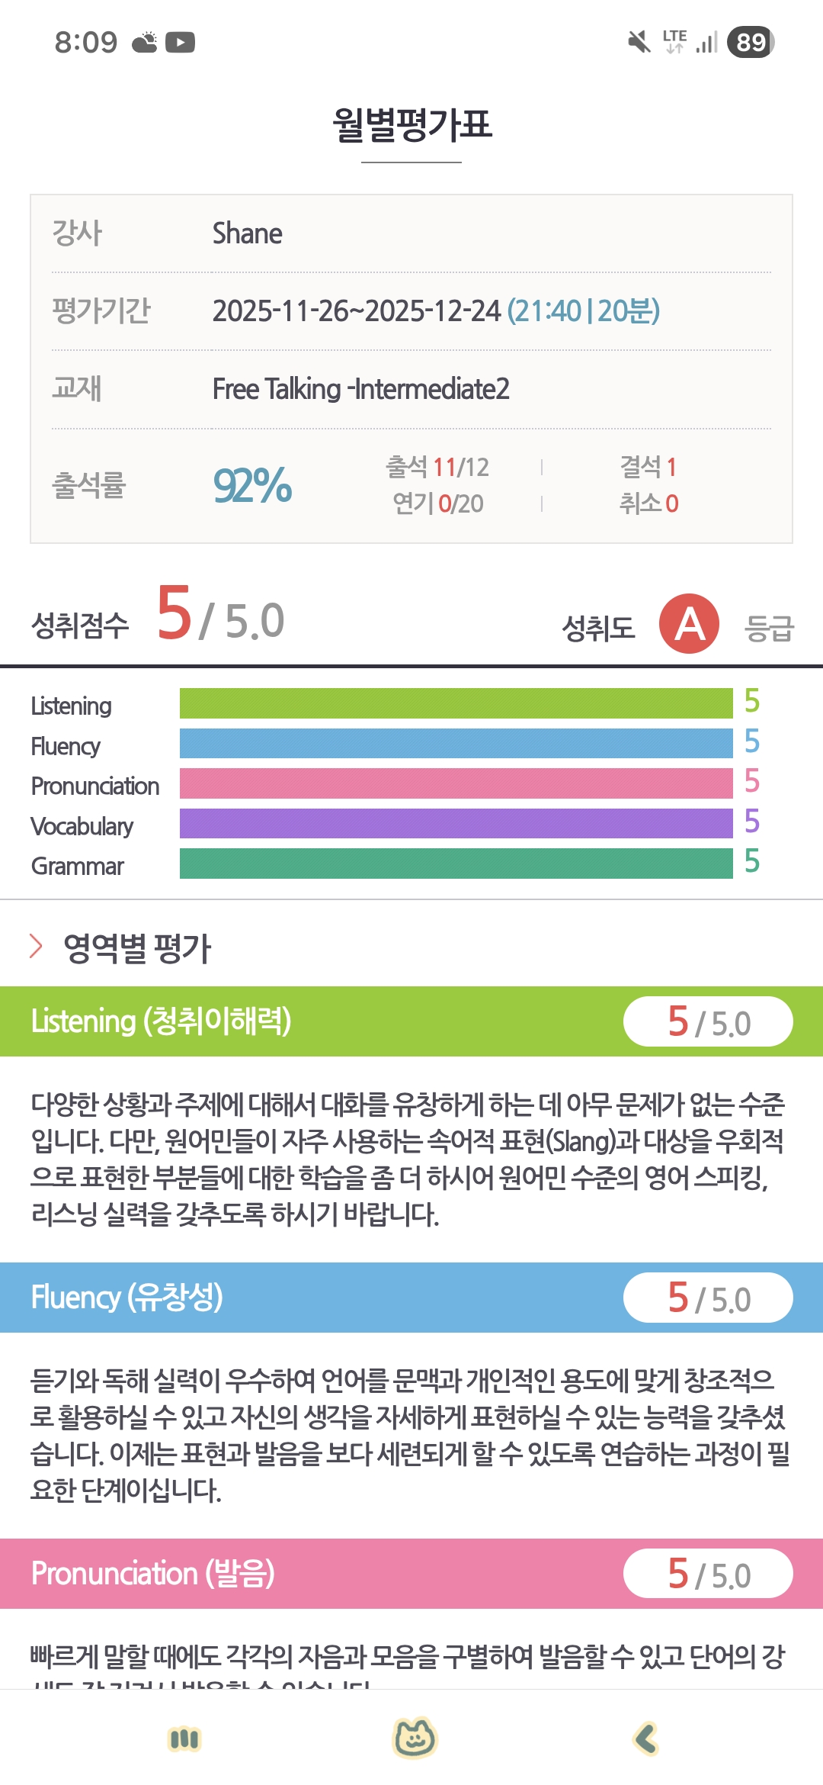This screenshot has width=823, height=1785.
Task: Tap the cat face home icon
Action: [x=414, y=1738]
